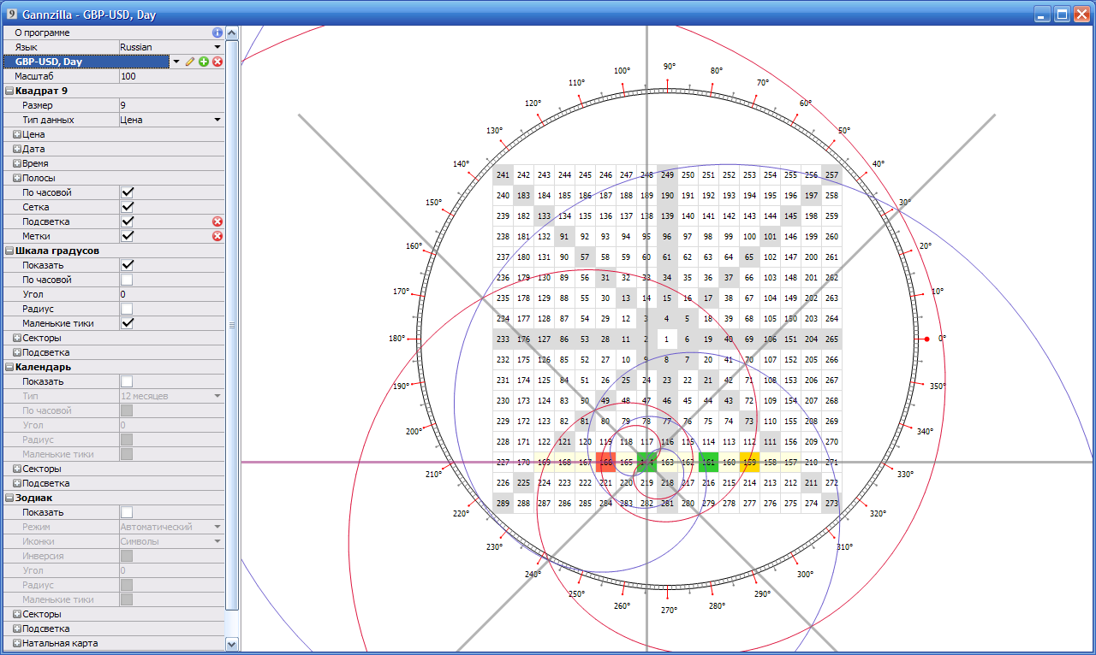This screenshot has height=655, width=1096.
Task: Toggle По часовой checkbox under Квадрат 9
Action: [x=128, y=192]
